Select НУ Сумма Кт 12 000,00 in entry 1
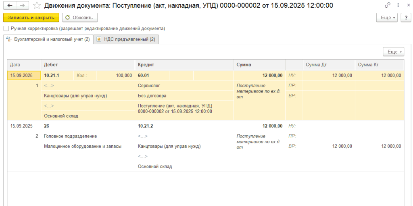 [379, 76]
